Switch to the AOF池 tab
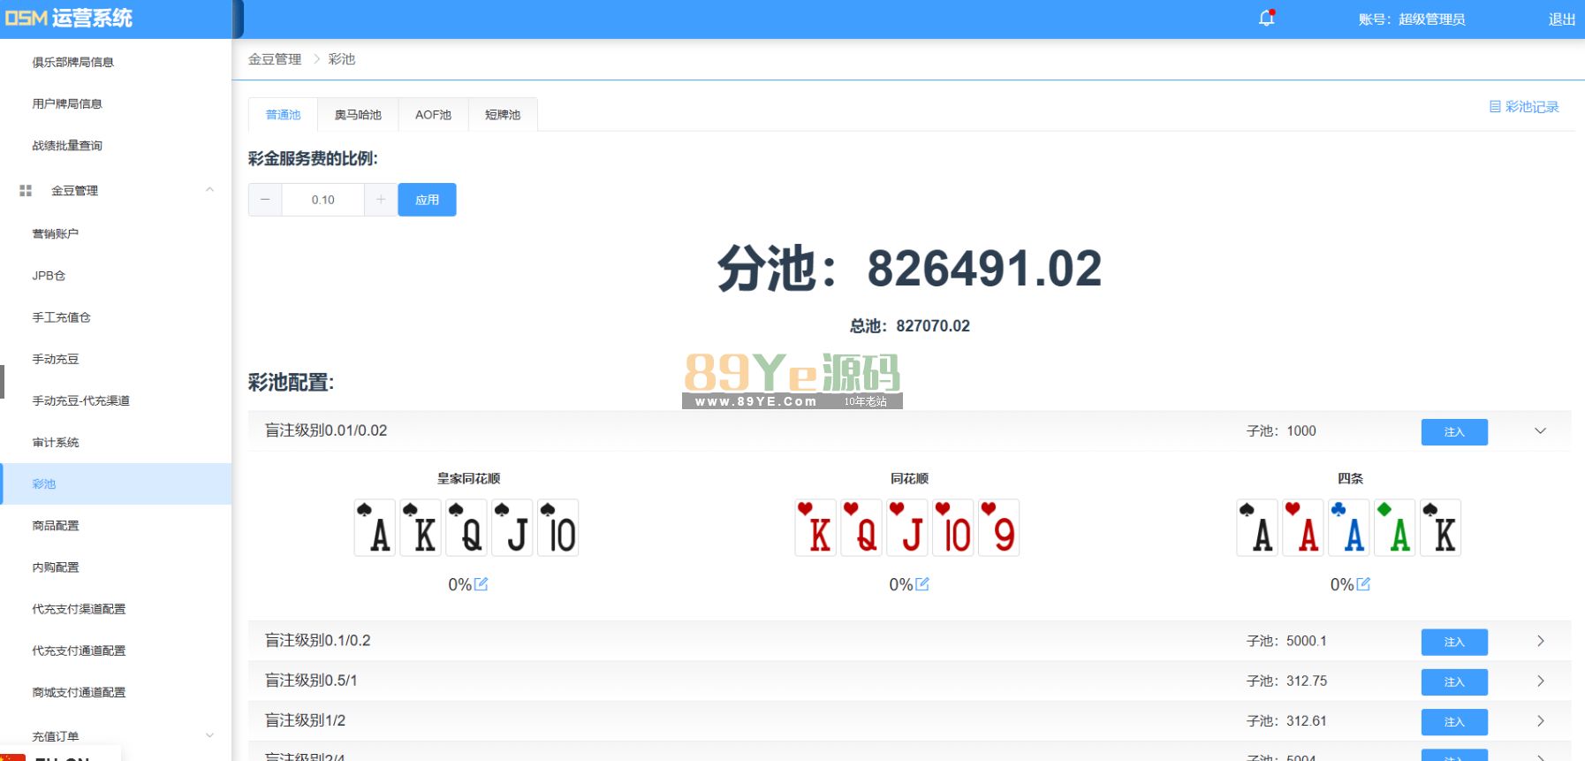 (433, 115)
